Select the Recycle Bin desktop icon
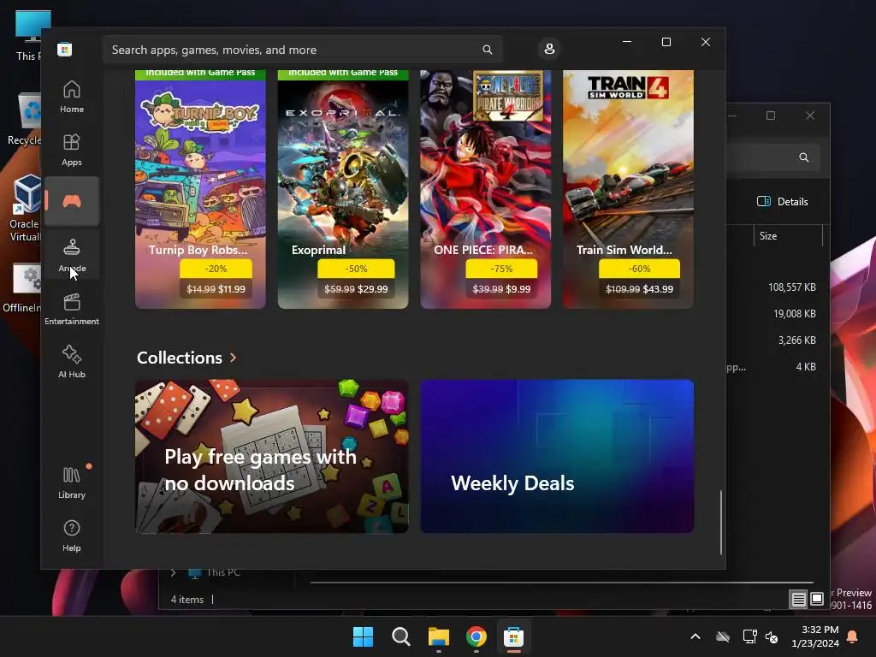 [x=25, y=118]
